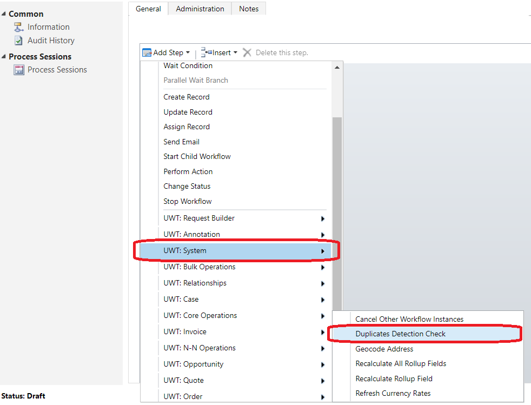Image resolution: width=531 pixels, height=405 pixels.
Task: Select Duplicates Detection Check
Action: 400,334
